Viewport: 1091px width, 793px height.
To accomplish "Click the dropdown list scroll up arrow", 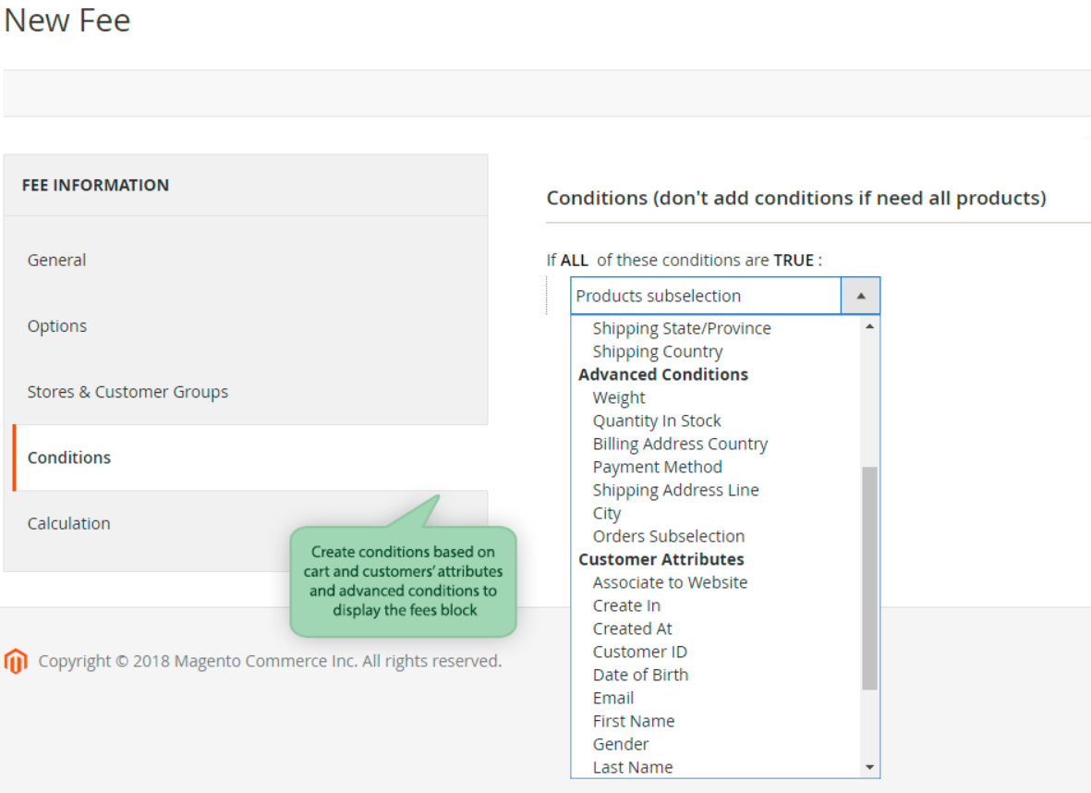I will (x=869, y=326).
